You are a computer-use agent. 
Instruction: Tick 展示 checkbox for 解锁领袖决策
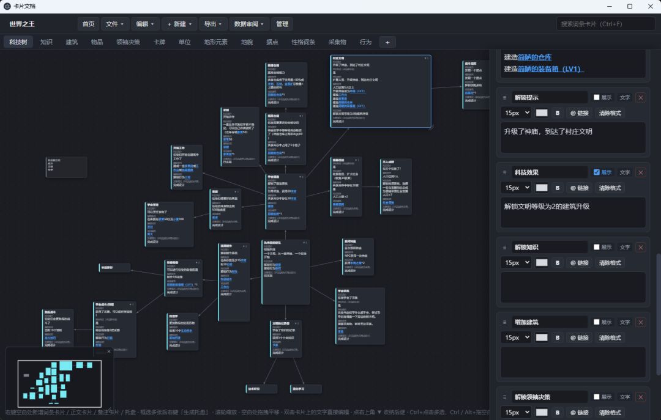point(597,397)
